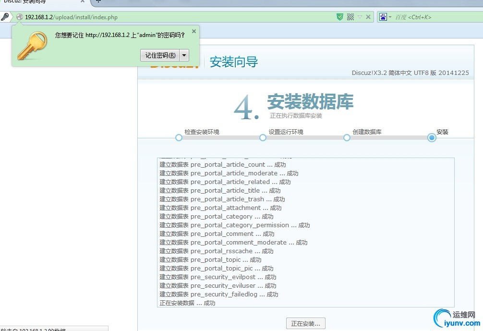
Task: Click the globe site identity icon
Action: (x=20, y=17)
